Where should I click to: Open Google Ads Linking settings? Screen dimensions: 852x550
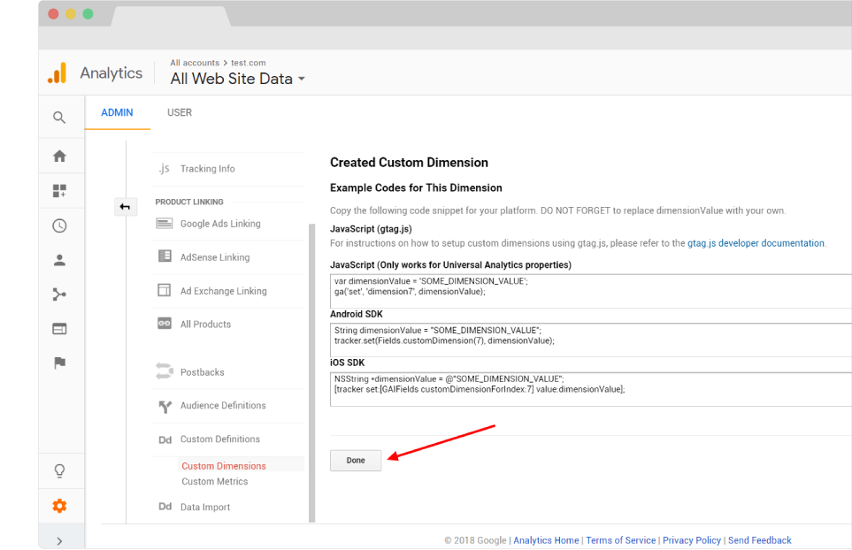[219, 224]
